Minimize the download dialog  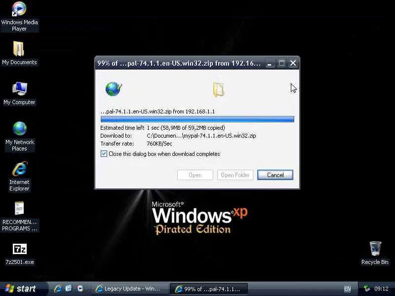(270, 63)
